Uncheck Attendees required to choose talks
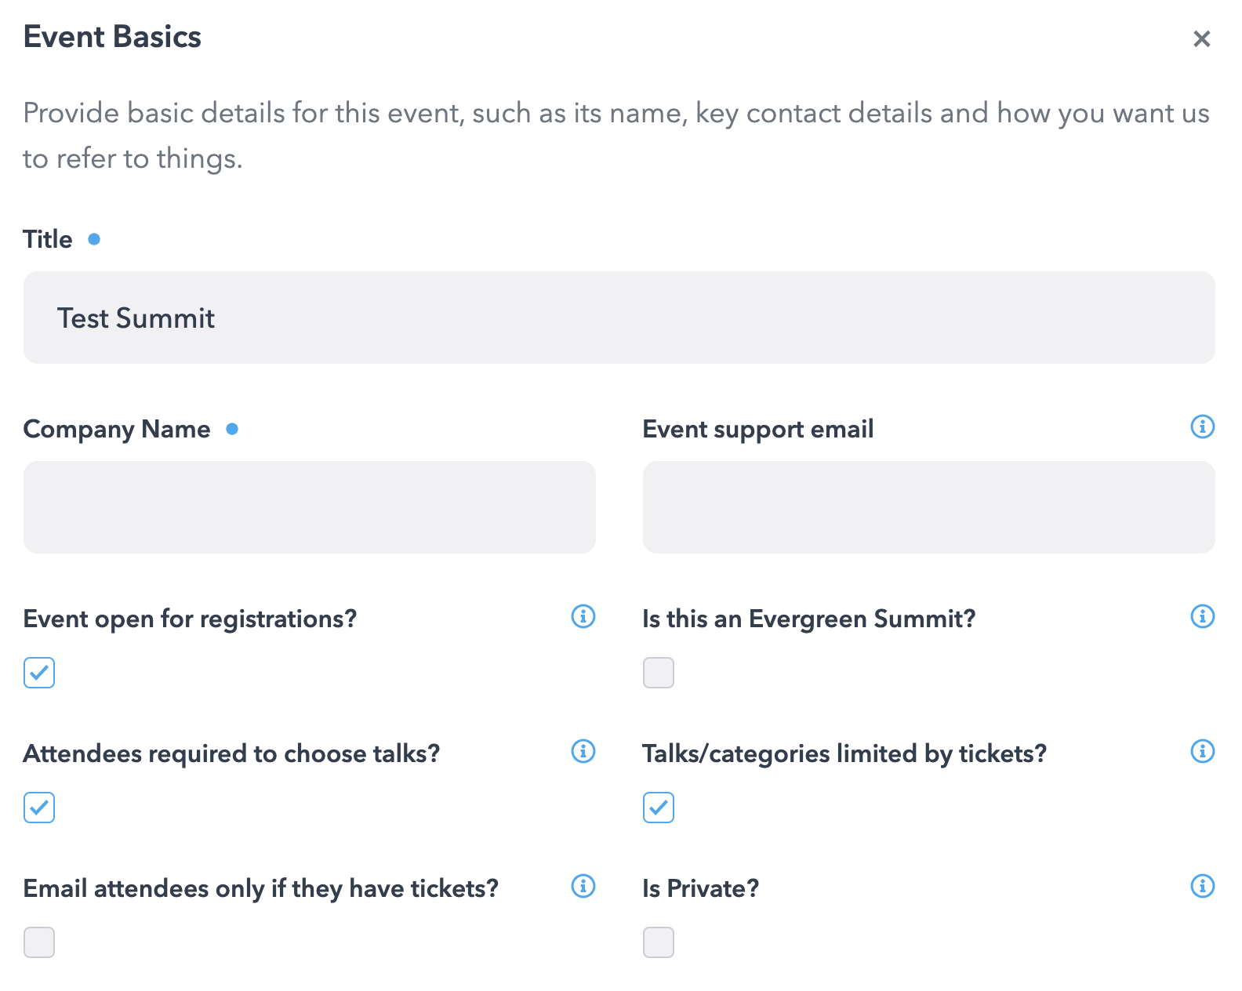Viewport: 1242px width, 991px height. [39, 808]
